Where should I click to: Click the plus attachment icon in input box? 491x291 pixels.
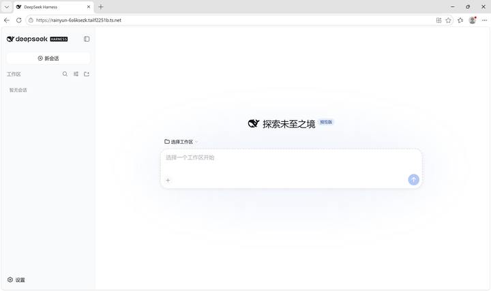coord(168,180)
